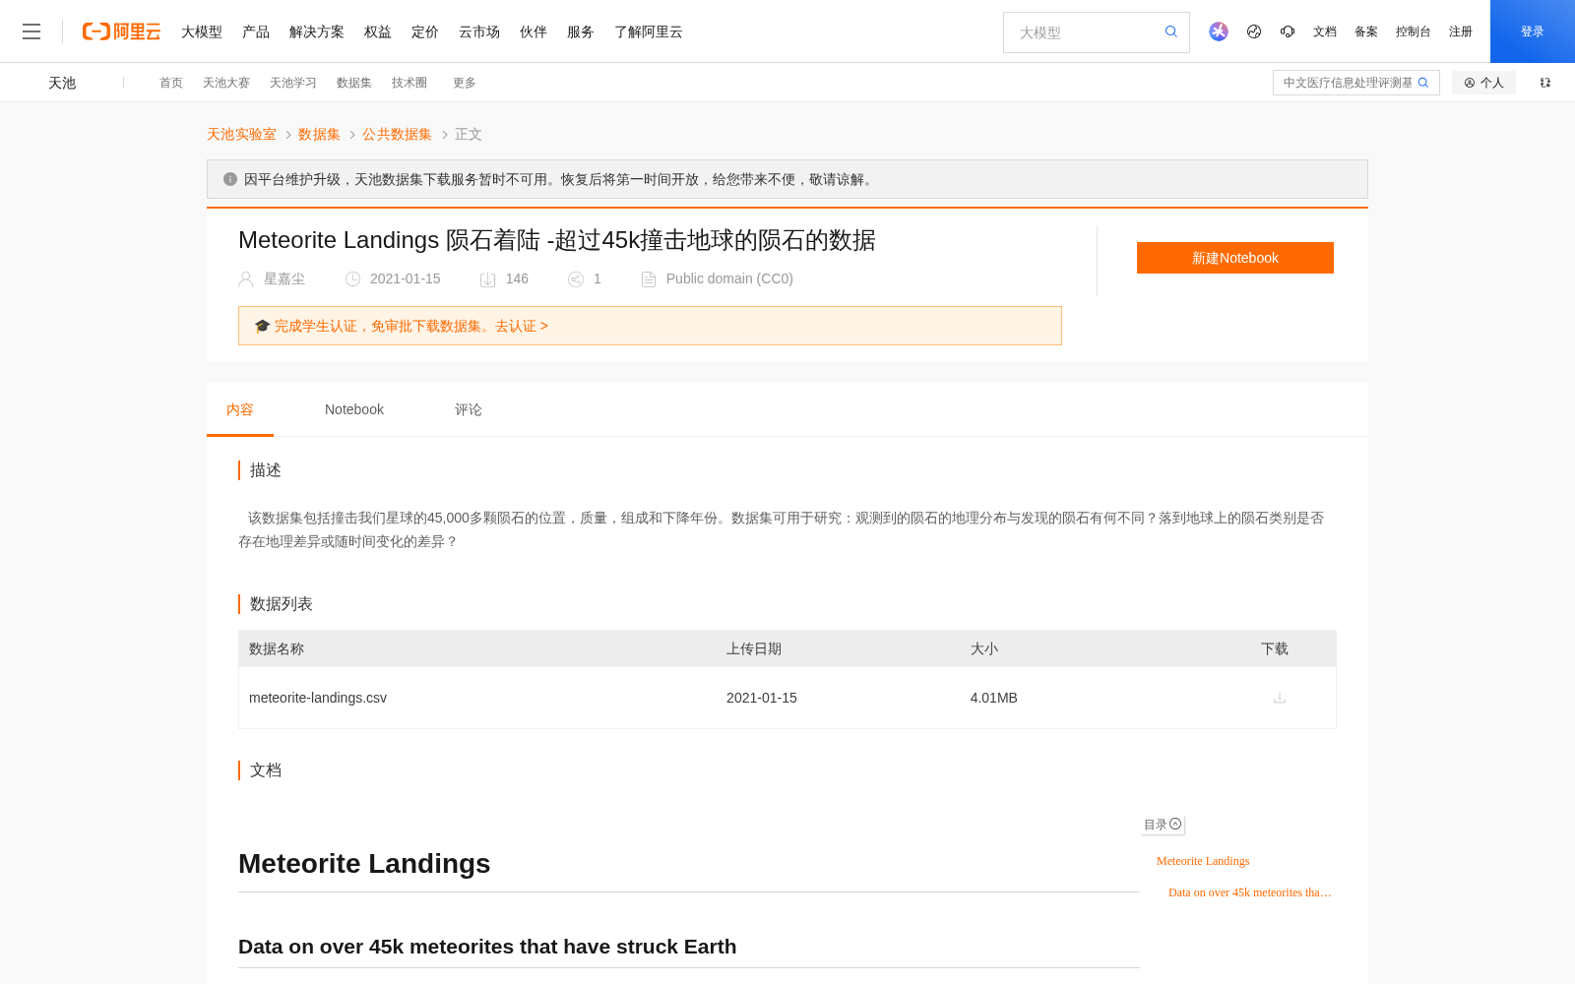Open 天池大赛 page
The height and width of the screenshot is (984, 1575).
point(226,83)
